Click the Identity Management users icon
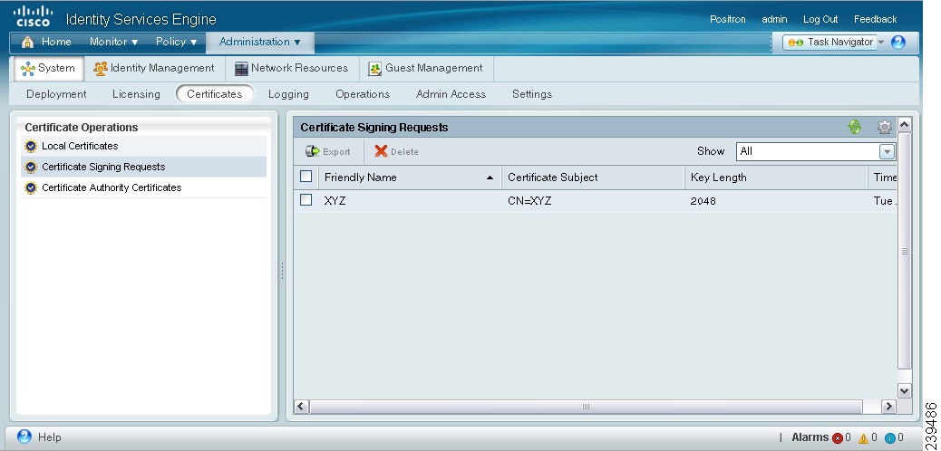Screen dimensions: 941x451 (x=101, y=68)
